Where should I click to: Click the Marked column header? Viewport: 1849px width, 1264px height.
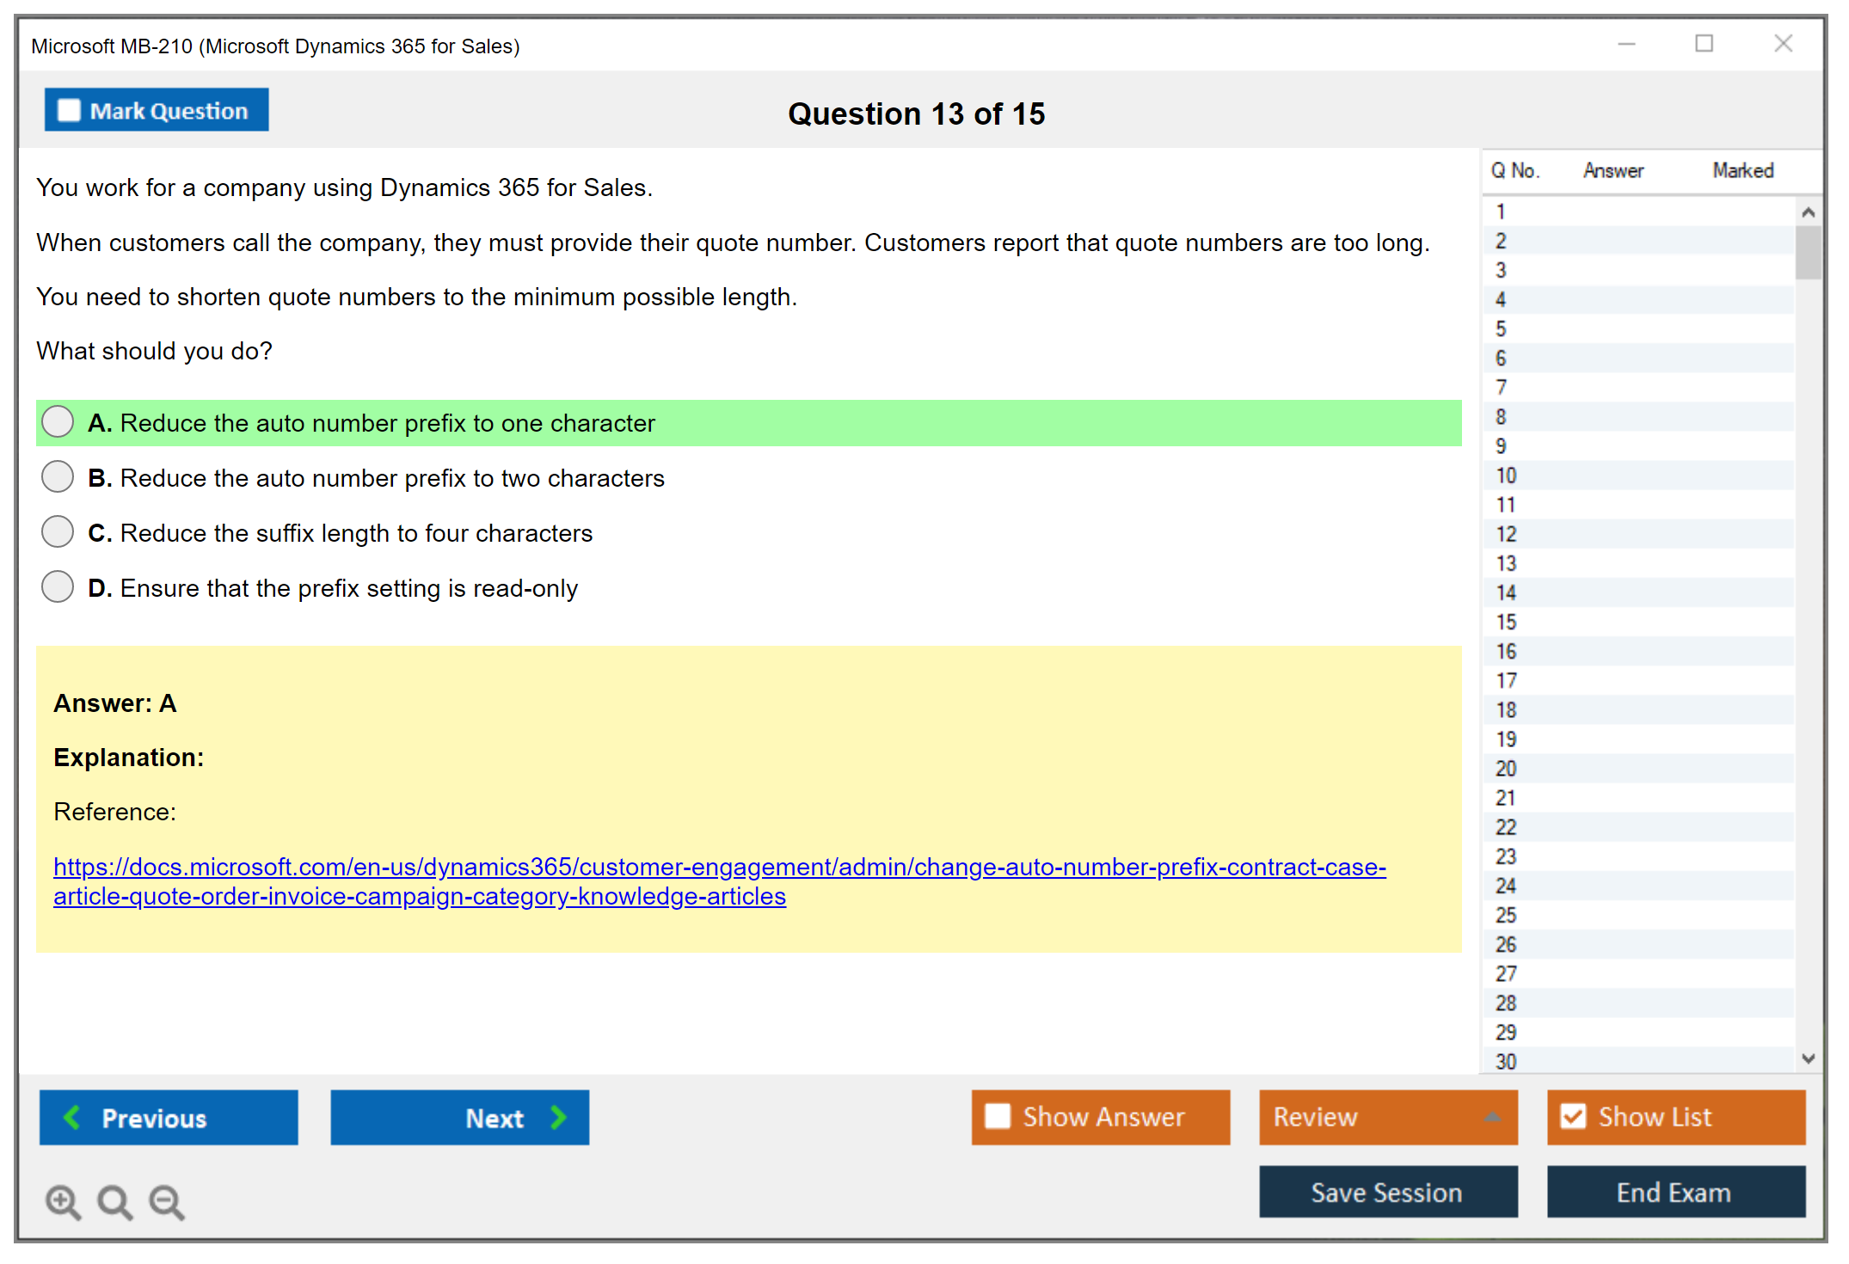click(1742, 170)
